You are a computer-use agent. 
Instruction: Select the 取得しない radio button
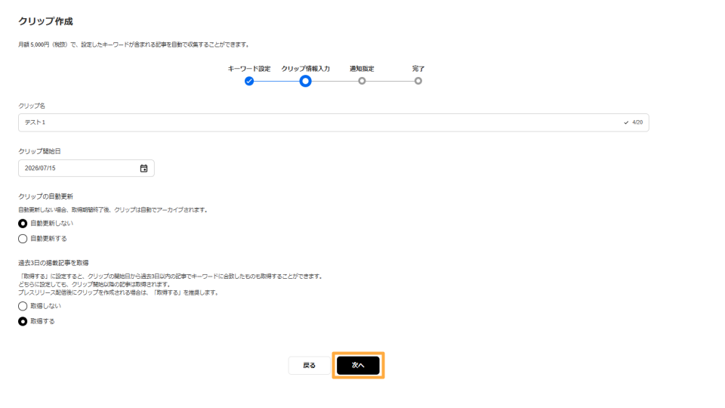tap(23, 306)
